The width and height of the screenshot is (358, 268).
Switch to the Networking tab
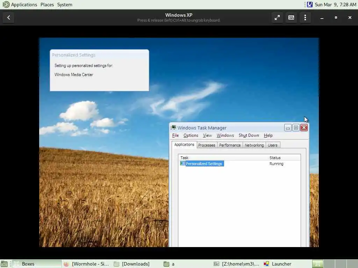click(x=254, y=145)
